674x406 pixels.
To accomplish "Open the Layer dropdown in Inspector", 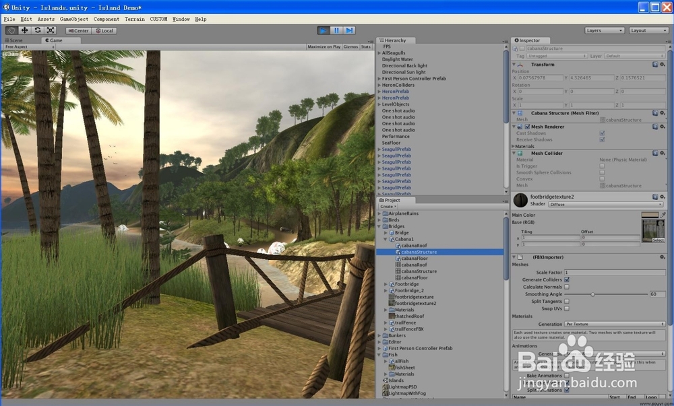I will [634, 57].
